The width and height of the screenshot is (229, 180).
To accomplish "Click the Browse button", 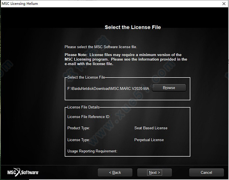I will [169, 88].
